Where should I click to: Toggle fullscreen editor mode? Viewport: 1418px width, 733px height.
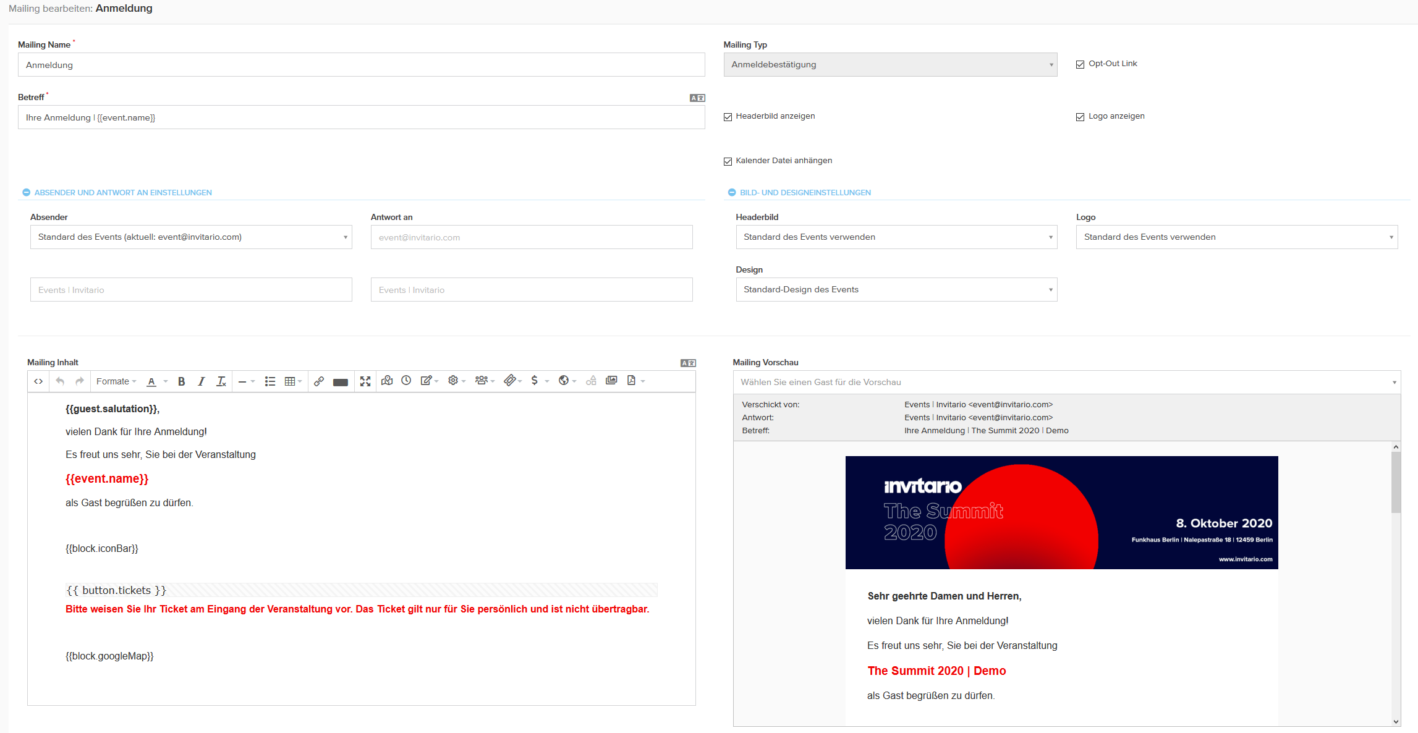[365, 381]
